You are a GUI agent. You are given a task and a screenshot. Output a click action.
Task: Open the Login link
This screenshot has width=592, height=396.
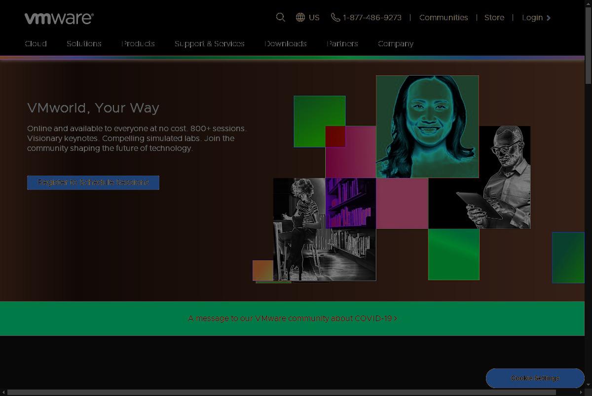(532, 17)
